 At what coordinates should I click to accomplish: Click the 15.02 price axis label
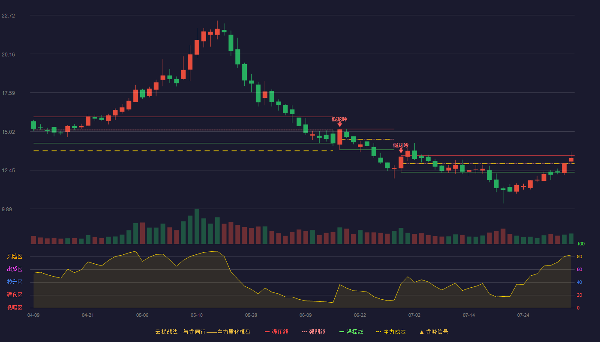8,132
